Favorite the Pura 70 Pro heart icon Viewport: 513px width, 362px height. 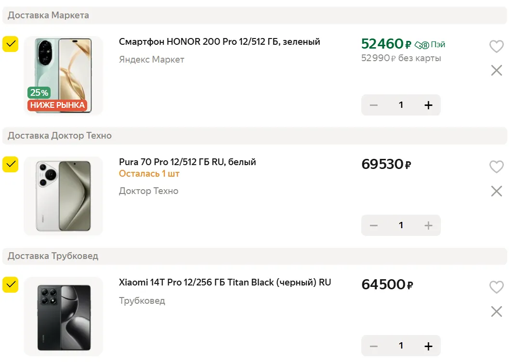(496, 167)
